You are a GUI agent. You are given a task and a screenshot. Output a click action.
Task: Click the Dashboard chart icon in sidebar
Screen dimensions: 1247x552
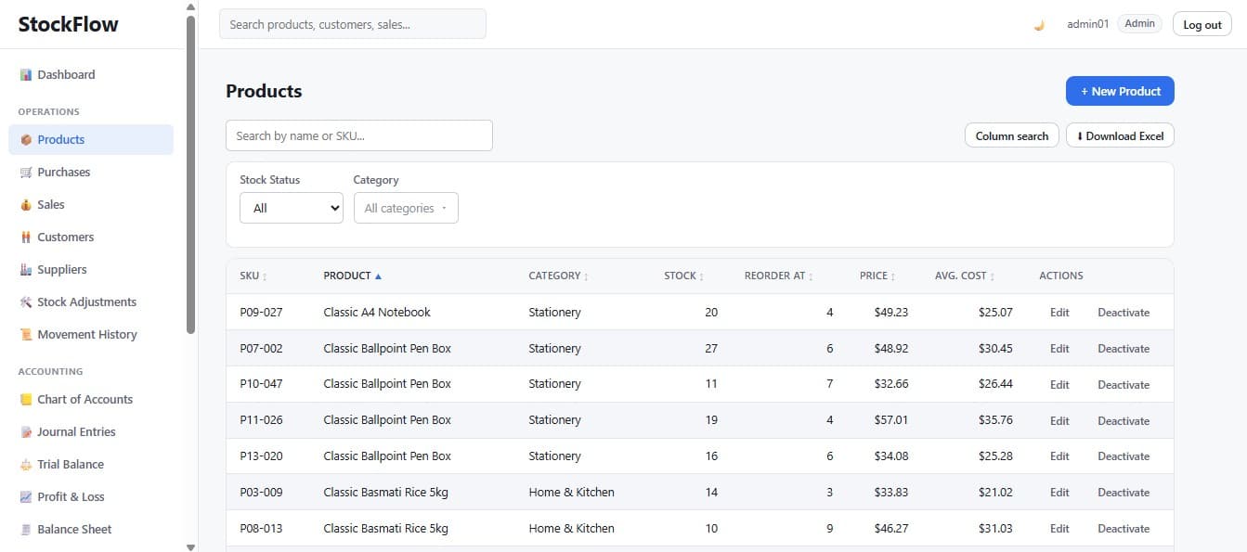coord(26,74)
